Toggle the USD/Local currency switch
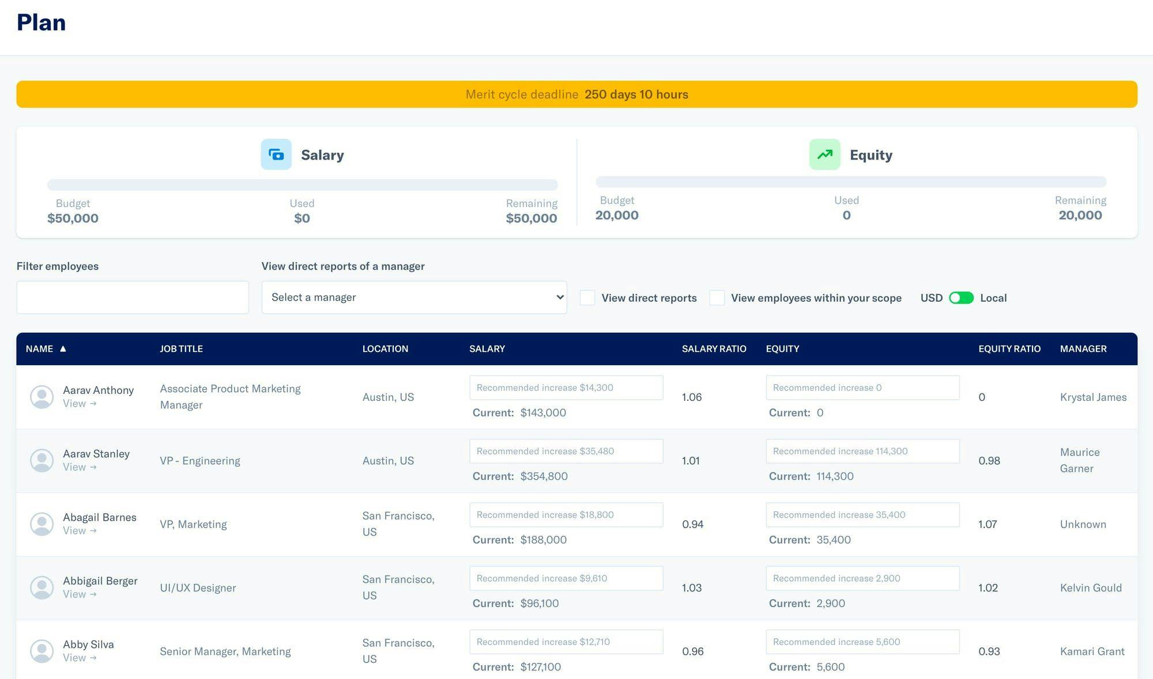 point(961,298)
